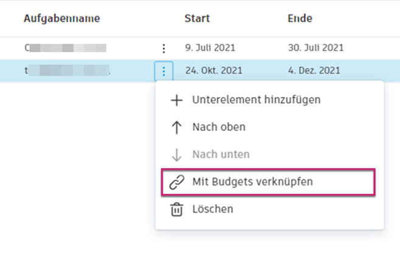Click the "Aufgabenname" column header
Screen dimensions: 400x256
(x=62, y=19)
